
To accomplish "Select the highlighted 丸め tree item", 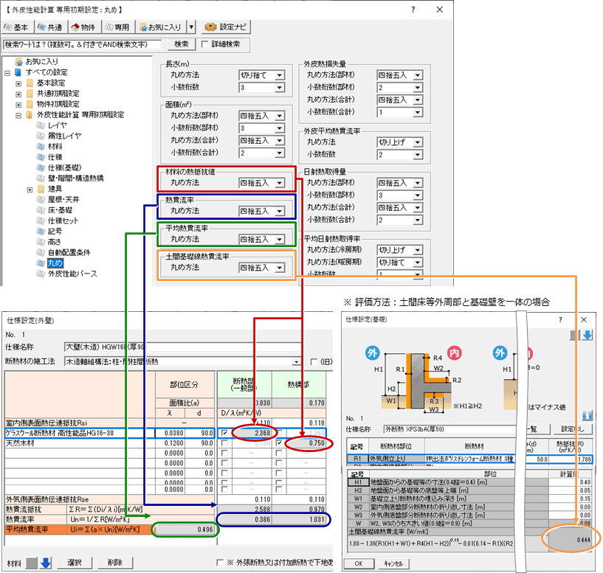I will click(55, 263).
